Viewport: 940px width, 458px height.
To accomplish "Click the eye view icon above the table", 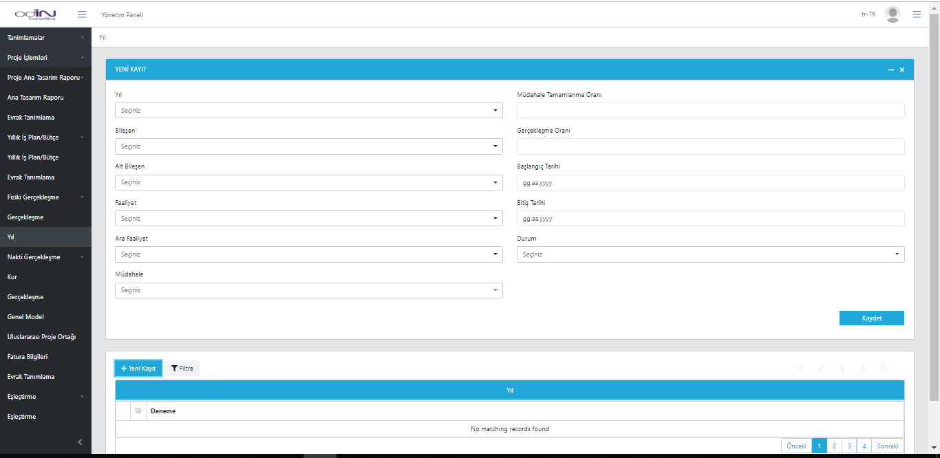I will pos(800,369).
